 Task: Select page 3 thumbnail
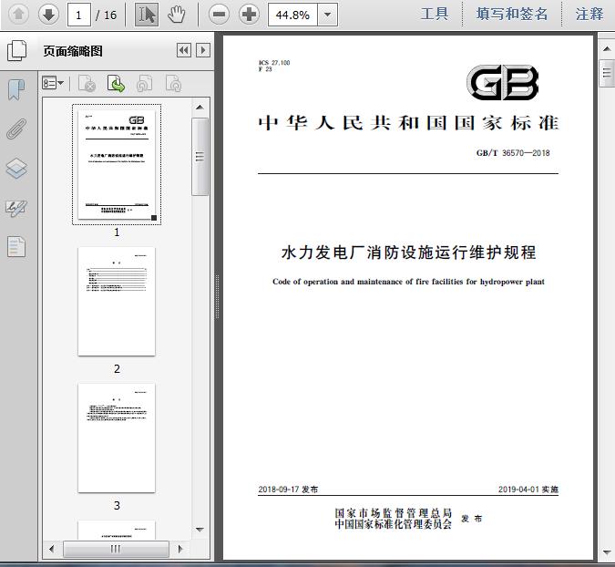(117, 438)
